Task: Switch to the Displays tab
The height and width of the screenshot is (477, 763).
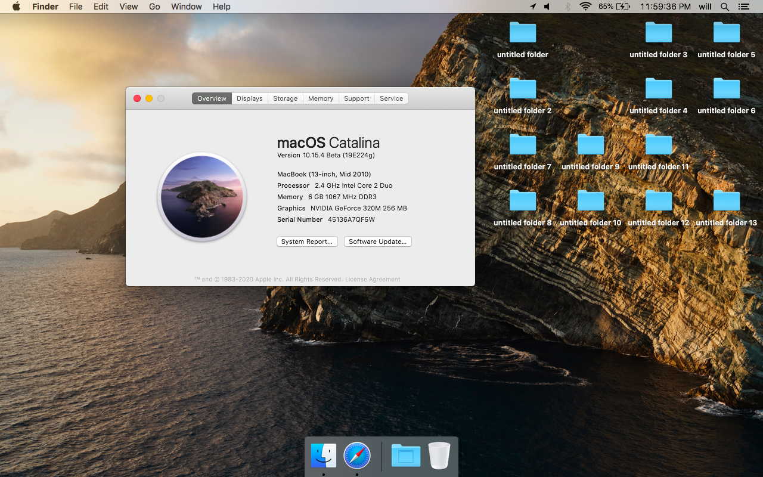Action: (250, 98)
